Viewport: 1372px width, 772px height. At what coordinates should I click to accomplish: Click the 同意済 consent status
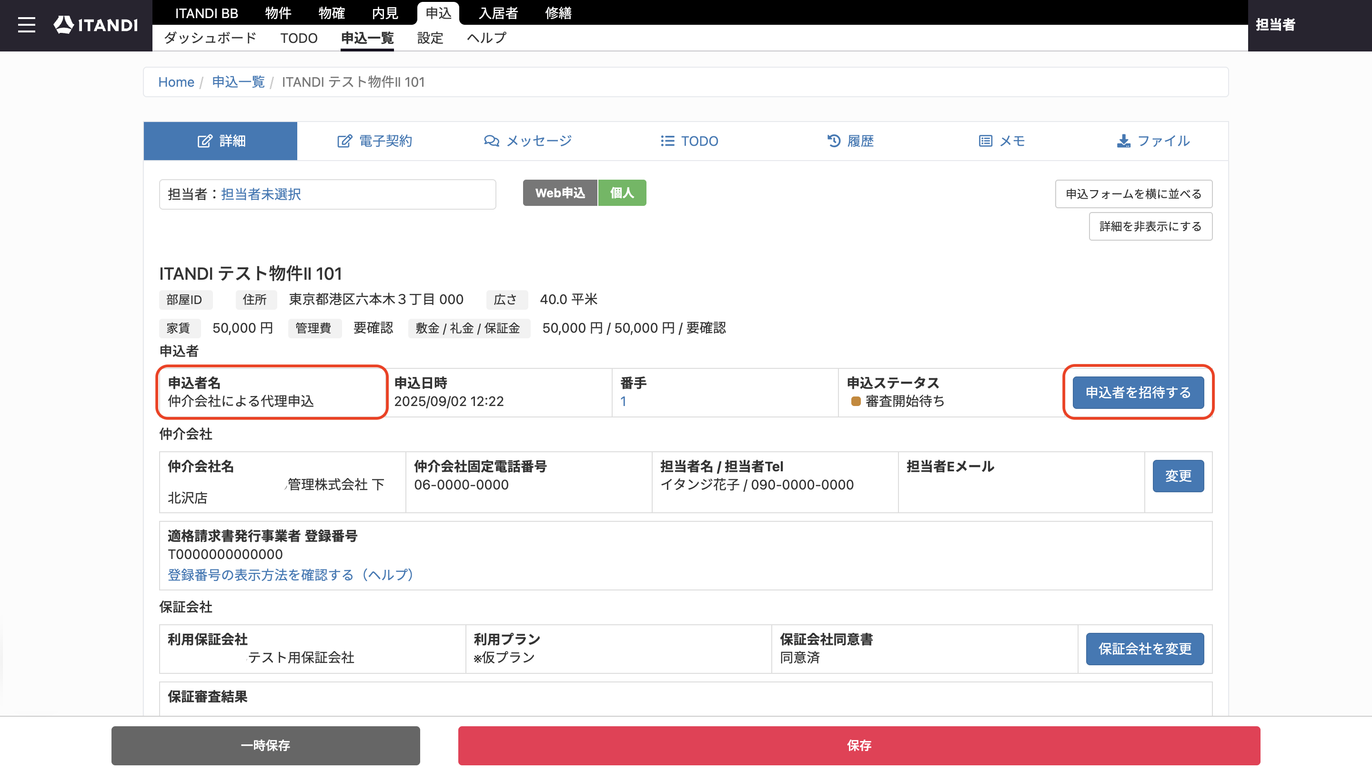(x=800, y=658)
